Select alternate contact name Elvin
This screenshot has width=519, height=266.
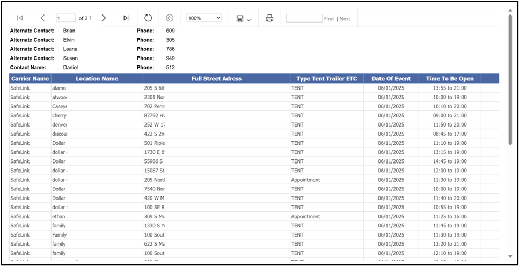(69, 40)
